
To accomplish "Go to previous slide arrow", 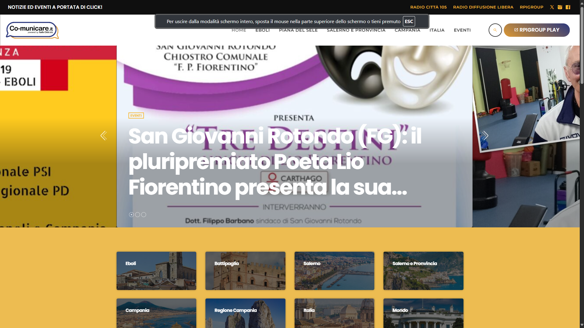I will tap(103, 136).
